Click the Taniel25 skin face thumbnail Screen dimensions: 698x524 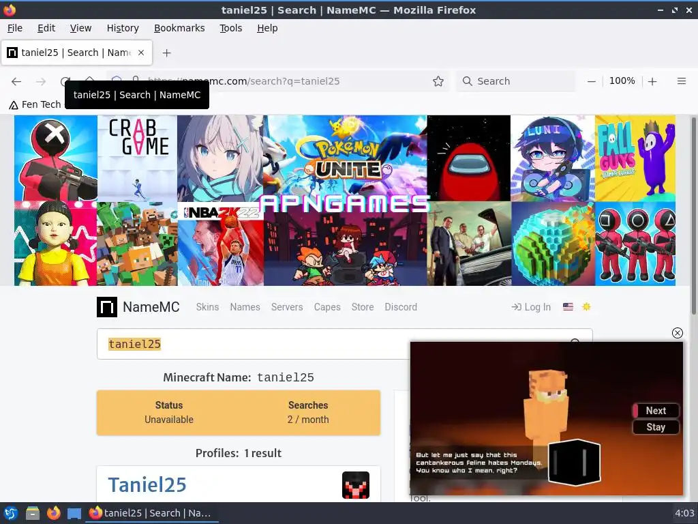tap(356, 485)
